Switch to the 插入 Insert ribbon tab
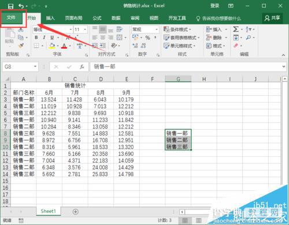The width and height of the screenshot is (289, 225). (50, 18)
